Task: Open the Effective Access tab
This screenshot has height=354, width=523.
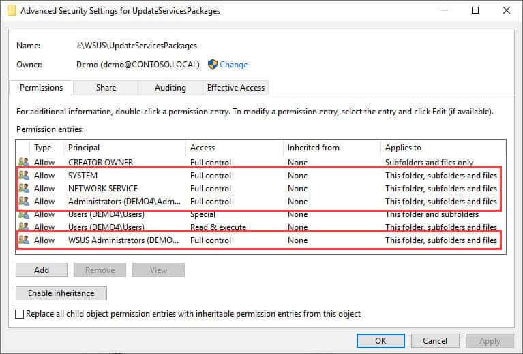Action: click(235, 88)
